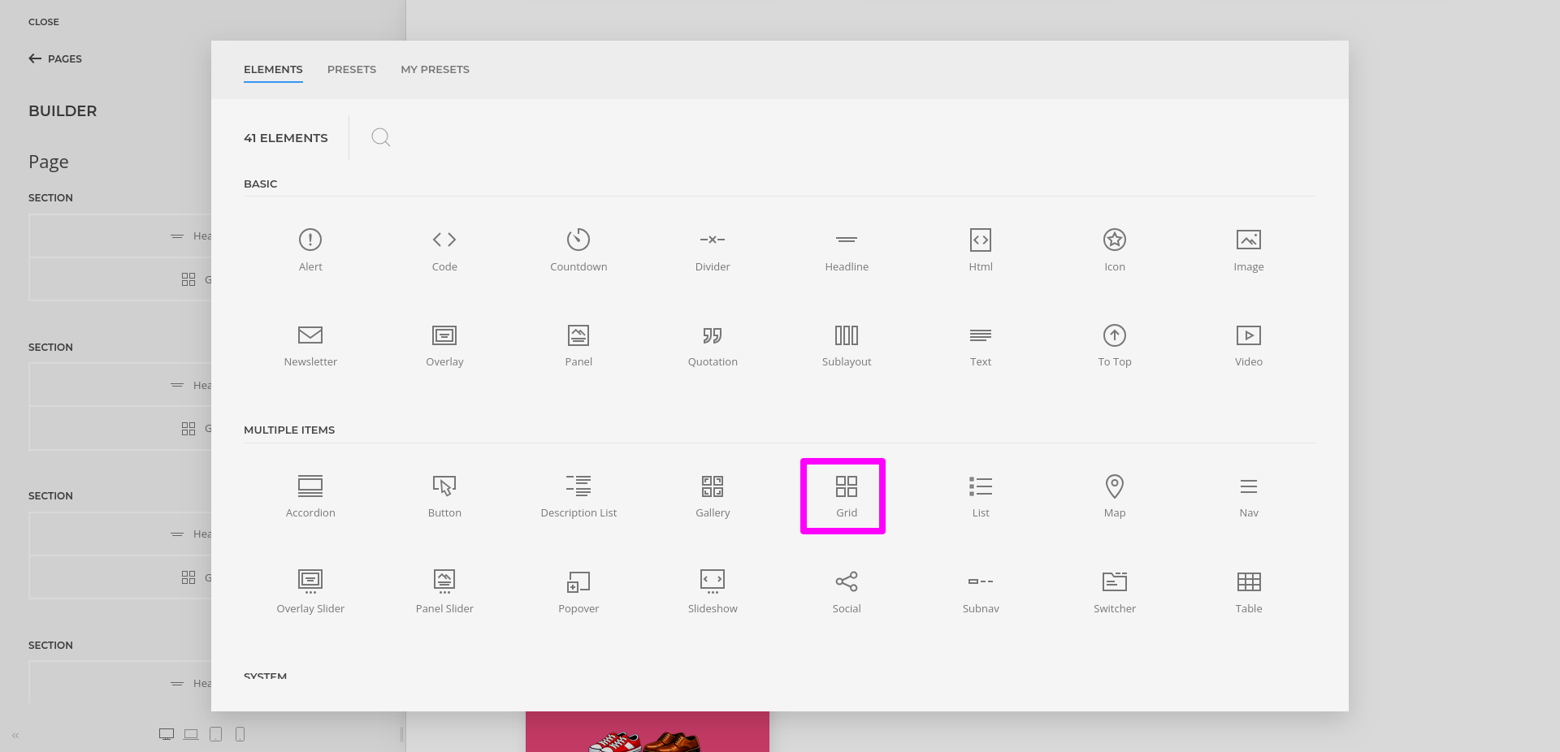The width and height of the screenshot is (1560, 752).
Task: Click the Video element icon
Action: [1248, 335]
